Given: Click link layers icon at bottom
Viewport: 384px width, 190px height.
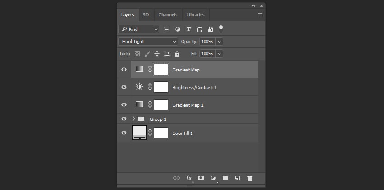Looking at the screenshot, I should click(x=177, y=178).
